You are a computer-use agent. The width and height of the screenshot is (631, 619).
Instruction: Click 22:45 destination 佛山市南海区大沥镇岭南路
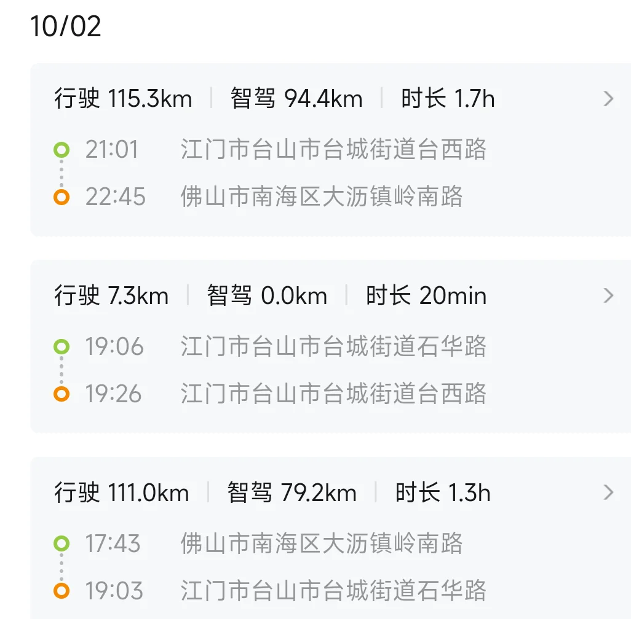[321, 197]
